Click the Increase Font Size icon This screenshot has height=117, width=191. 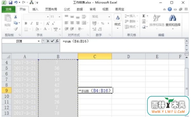[x=48, y=23]
